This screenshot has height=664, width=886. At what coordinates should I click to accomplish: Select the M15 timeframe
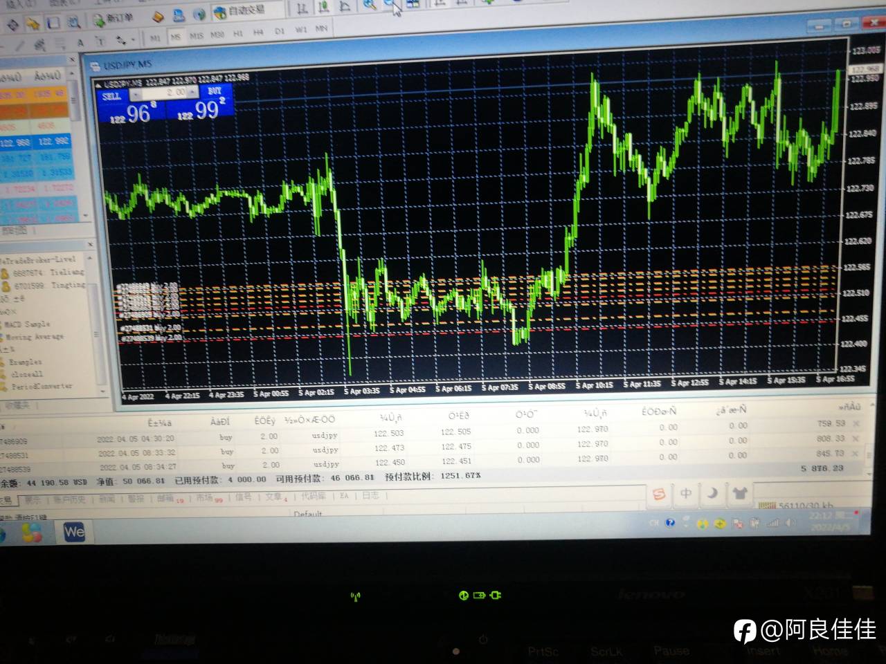click(x=197, y=35)
